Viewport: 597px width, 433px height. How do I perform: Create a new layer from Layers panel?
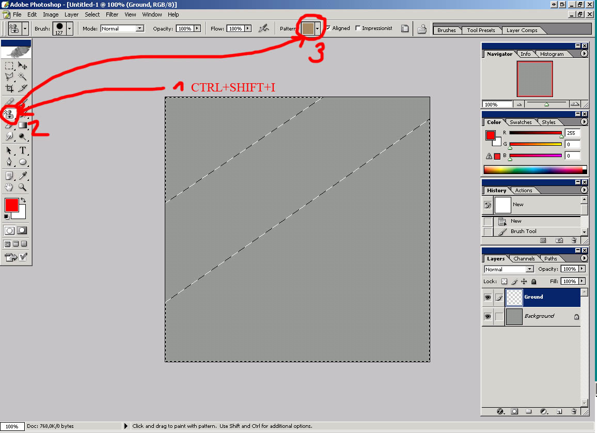(x=559, y=412)
